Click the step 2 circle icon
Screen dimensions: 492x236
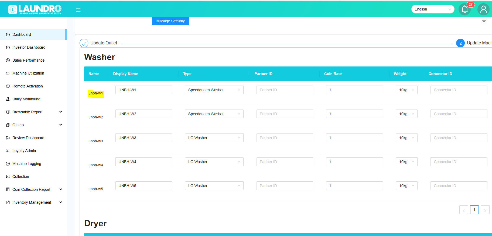click(460, 43)
